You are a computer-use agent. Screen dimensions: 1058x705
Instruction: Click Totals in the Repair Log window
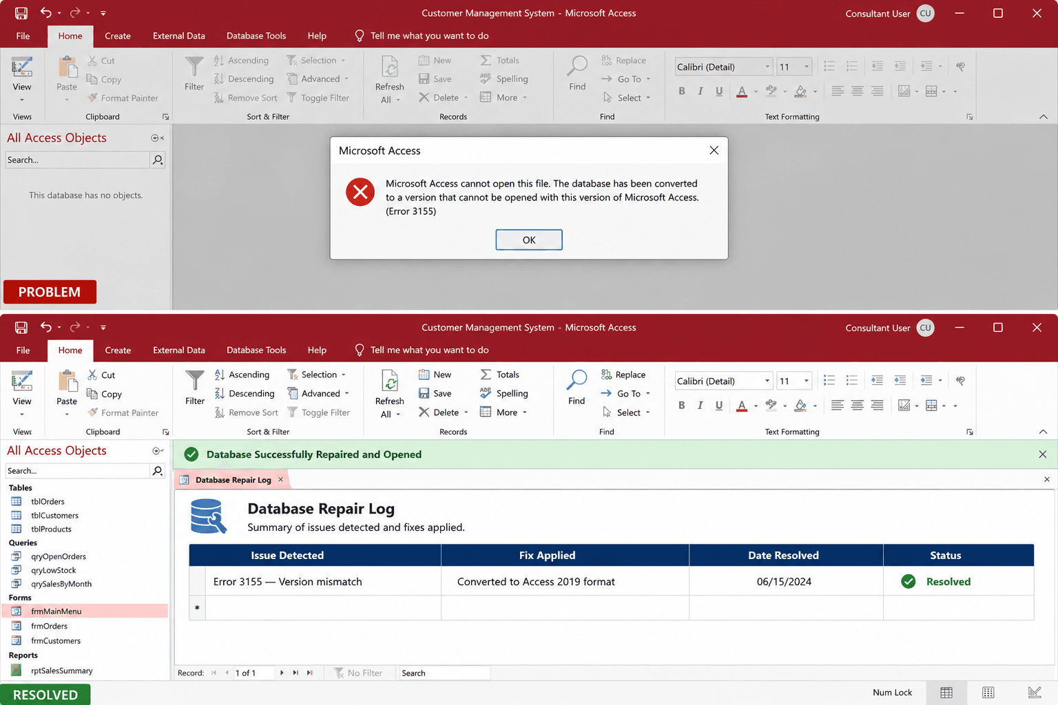click(499, 375)
